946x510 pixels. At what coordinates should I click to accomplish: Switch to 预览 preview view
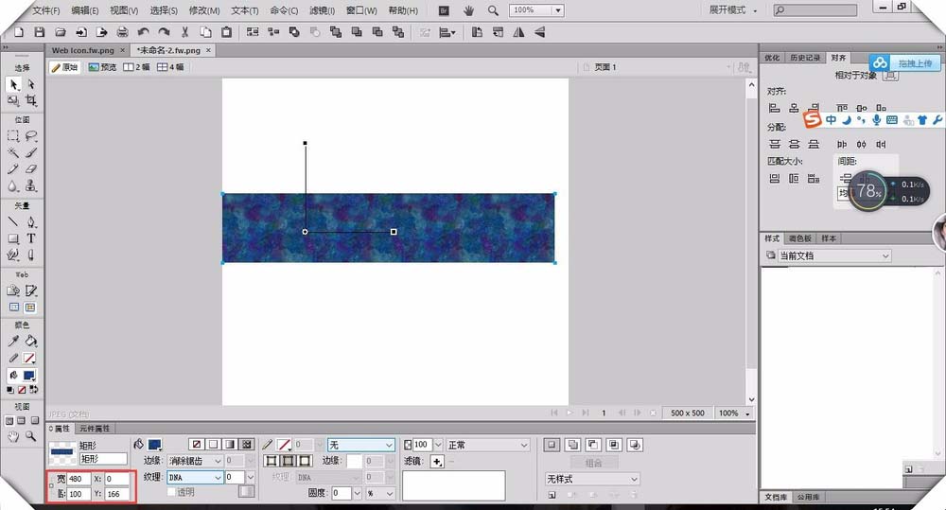point(103,67)
